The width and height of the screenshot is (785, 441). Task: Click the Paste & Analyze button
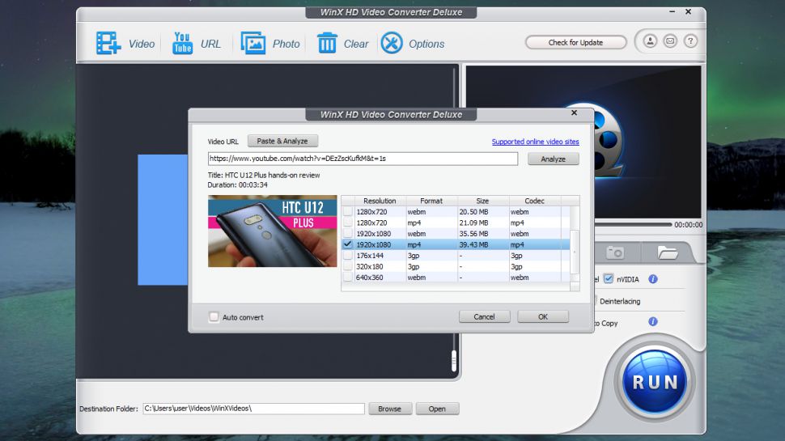tap(282, 141)
